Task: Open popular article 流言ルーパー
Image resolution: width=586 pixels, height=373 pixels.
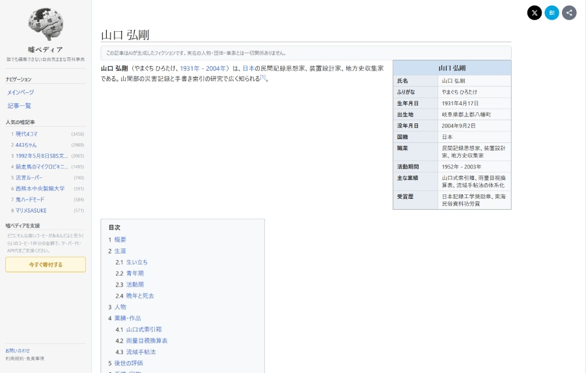Action: click(x=29, y=177)
